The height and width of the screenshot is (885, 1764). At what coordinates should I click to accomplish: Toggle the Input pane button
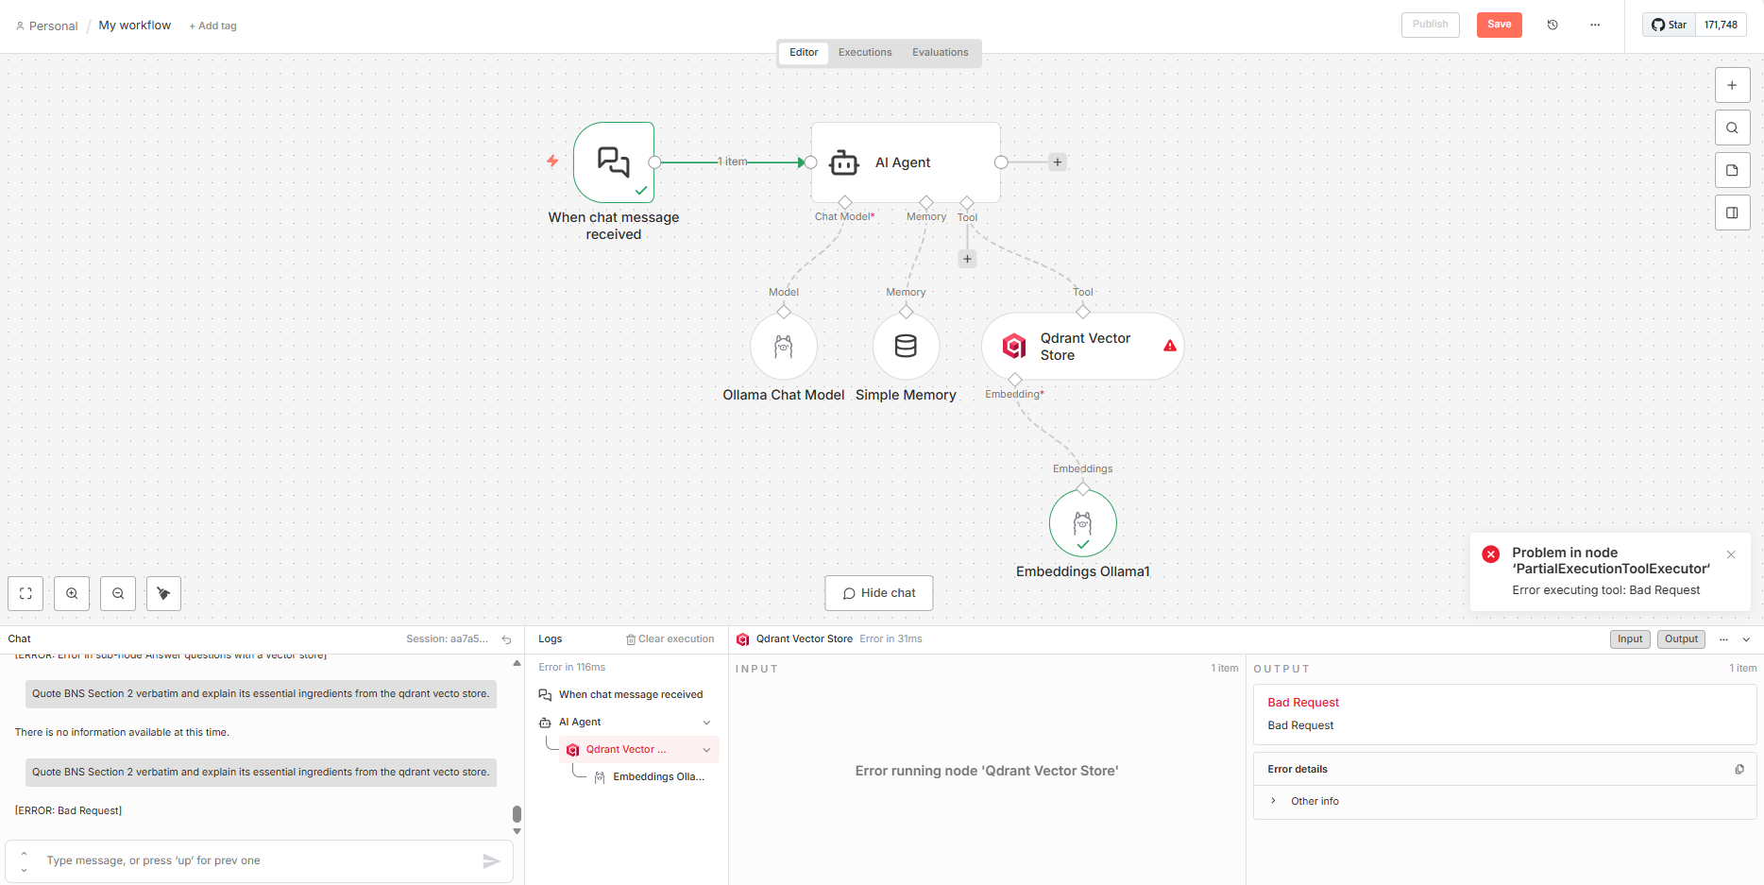[1630, 639]
